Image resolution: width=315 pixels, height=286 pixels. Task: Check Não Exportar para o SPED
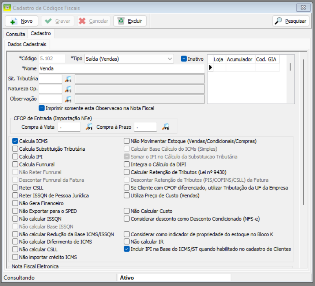[x=15, y=211]
